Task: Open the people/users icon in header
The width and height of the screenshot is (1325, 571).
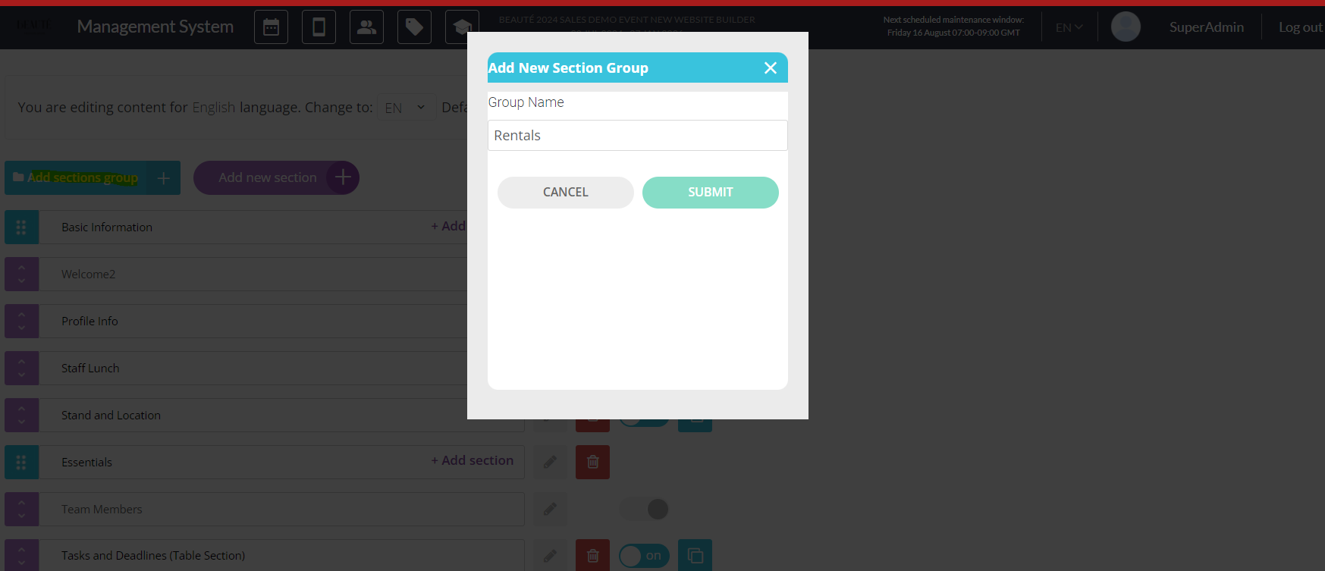Action: pyautogui.click(x=366, y=27)
